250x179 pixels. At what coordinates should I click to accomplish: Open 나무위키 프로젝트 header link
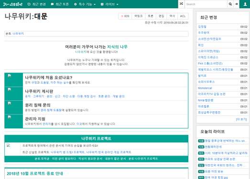click(x=96, y=138)
